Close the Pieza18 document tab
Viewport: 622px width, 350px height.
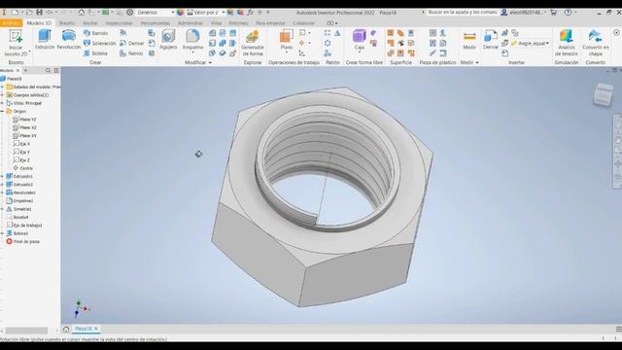tap(96, 329)
